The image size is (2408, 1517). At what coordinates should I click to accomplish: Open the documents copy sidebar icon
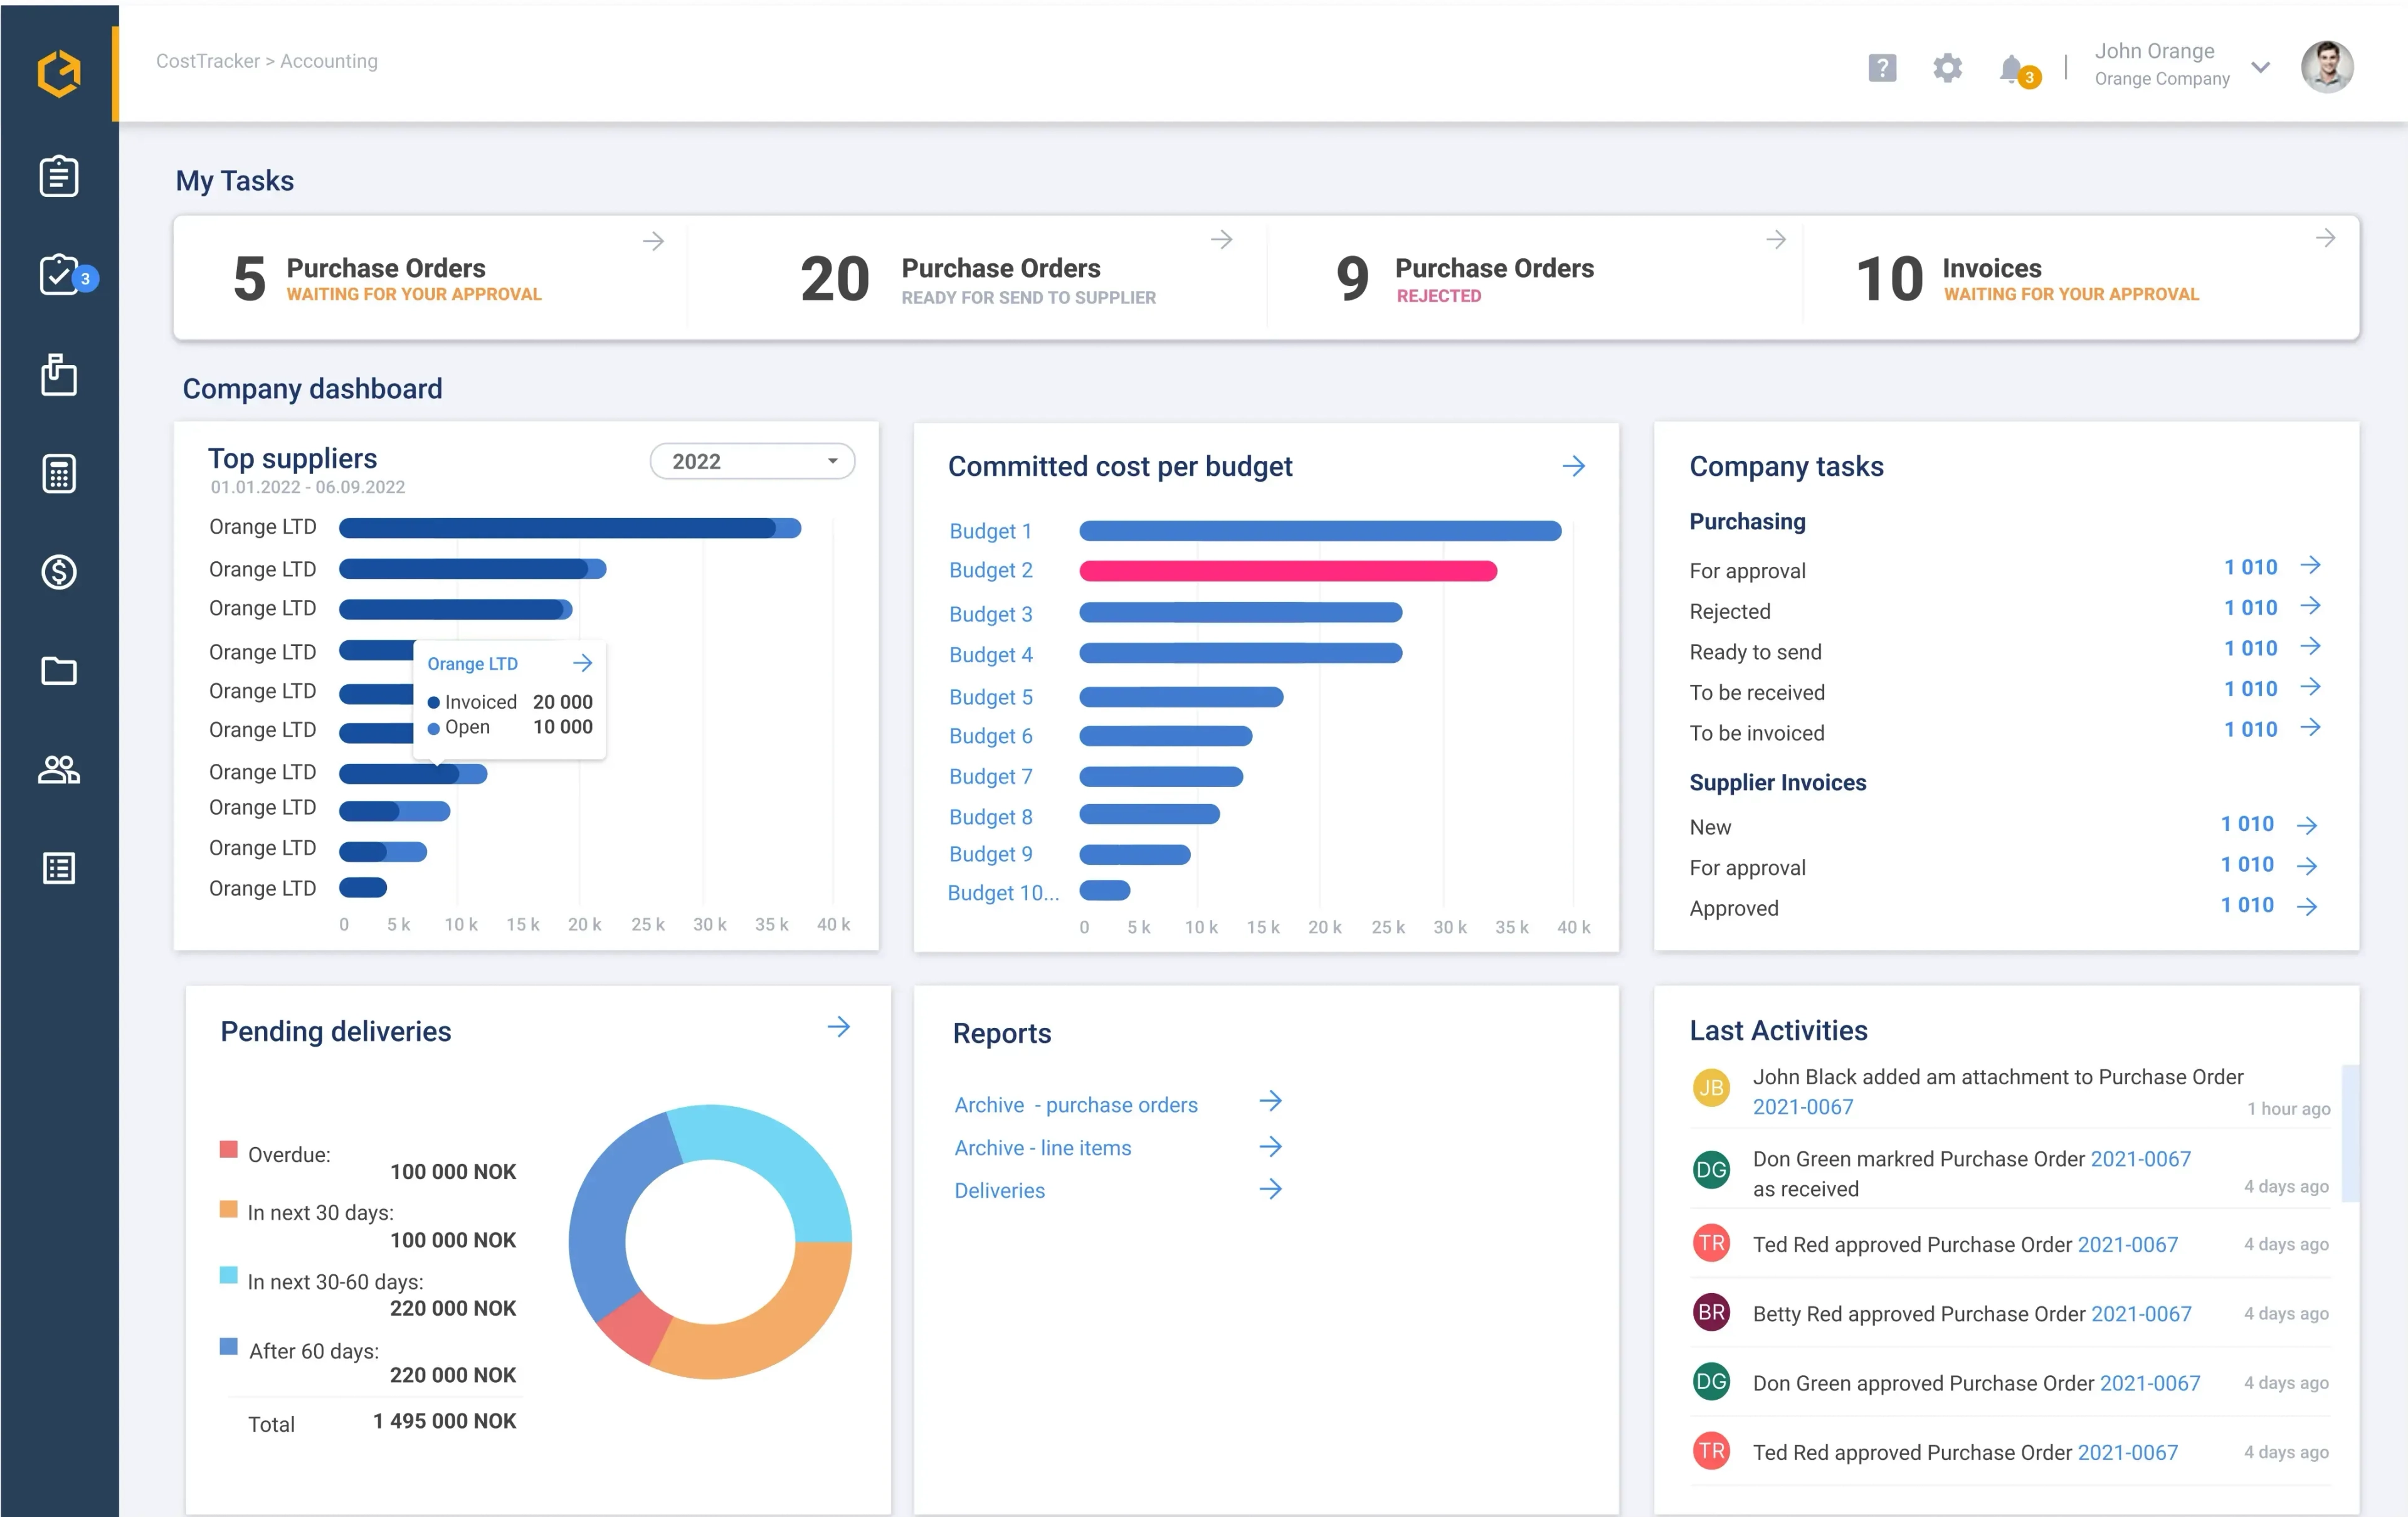[x=59, y=374]
